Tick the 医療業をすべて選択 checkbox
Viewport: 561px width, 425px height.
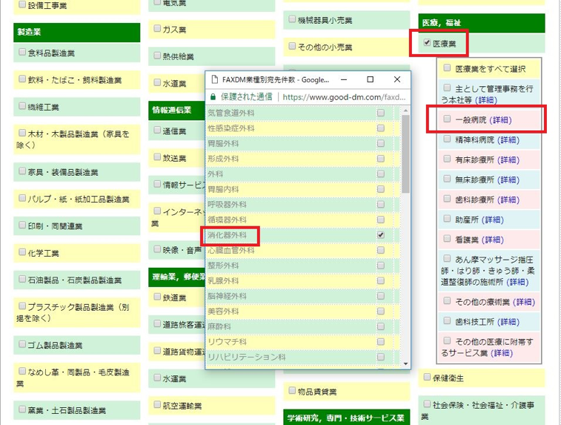[447, 68]
